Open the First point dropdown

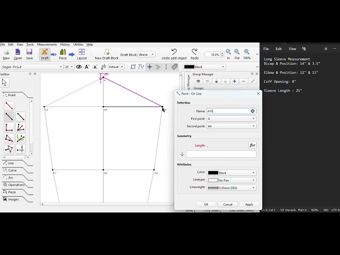[x=232, y=118]
